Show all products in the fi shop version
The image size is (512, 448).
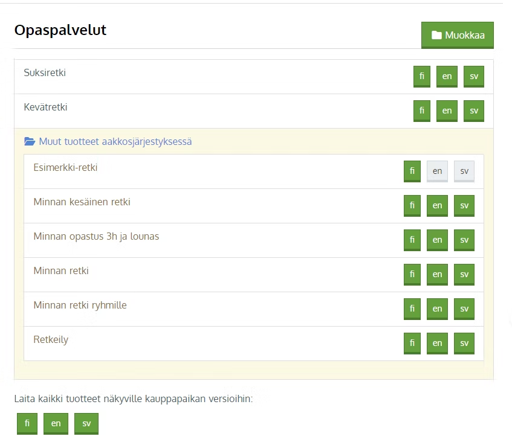(27, 423)
